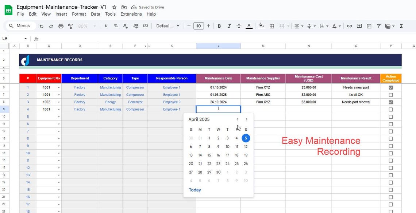416x213 pixels.
Task: Select April 15 in the calendar
Action: pos(209,155)
